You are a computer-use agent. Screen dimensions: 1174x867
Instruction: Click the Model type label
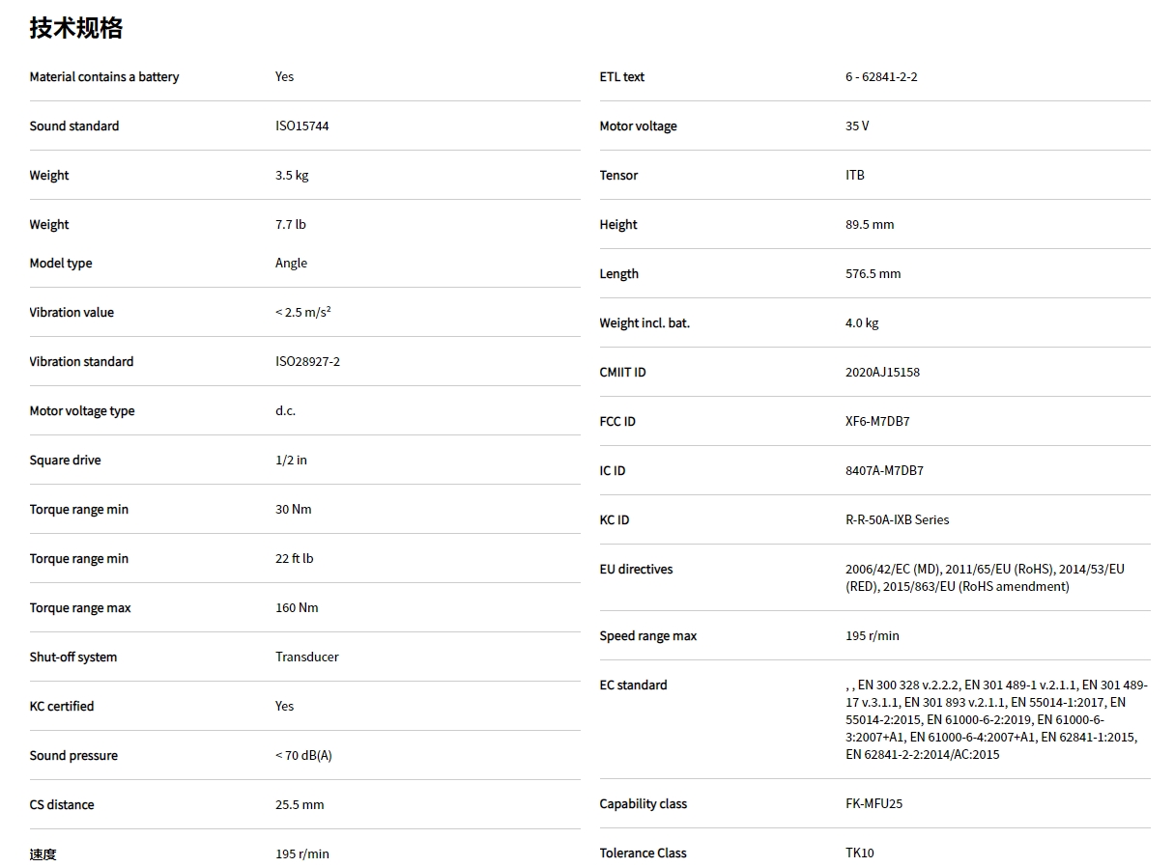[61, 263]
